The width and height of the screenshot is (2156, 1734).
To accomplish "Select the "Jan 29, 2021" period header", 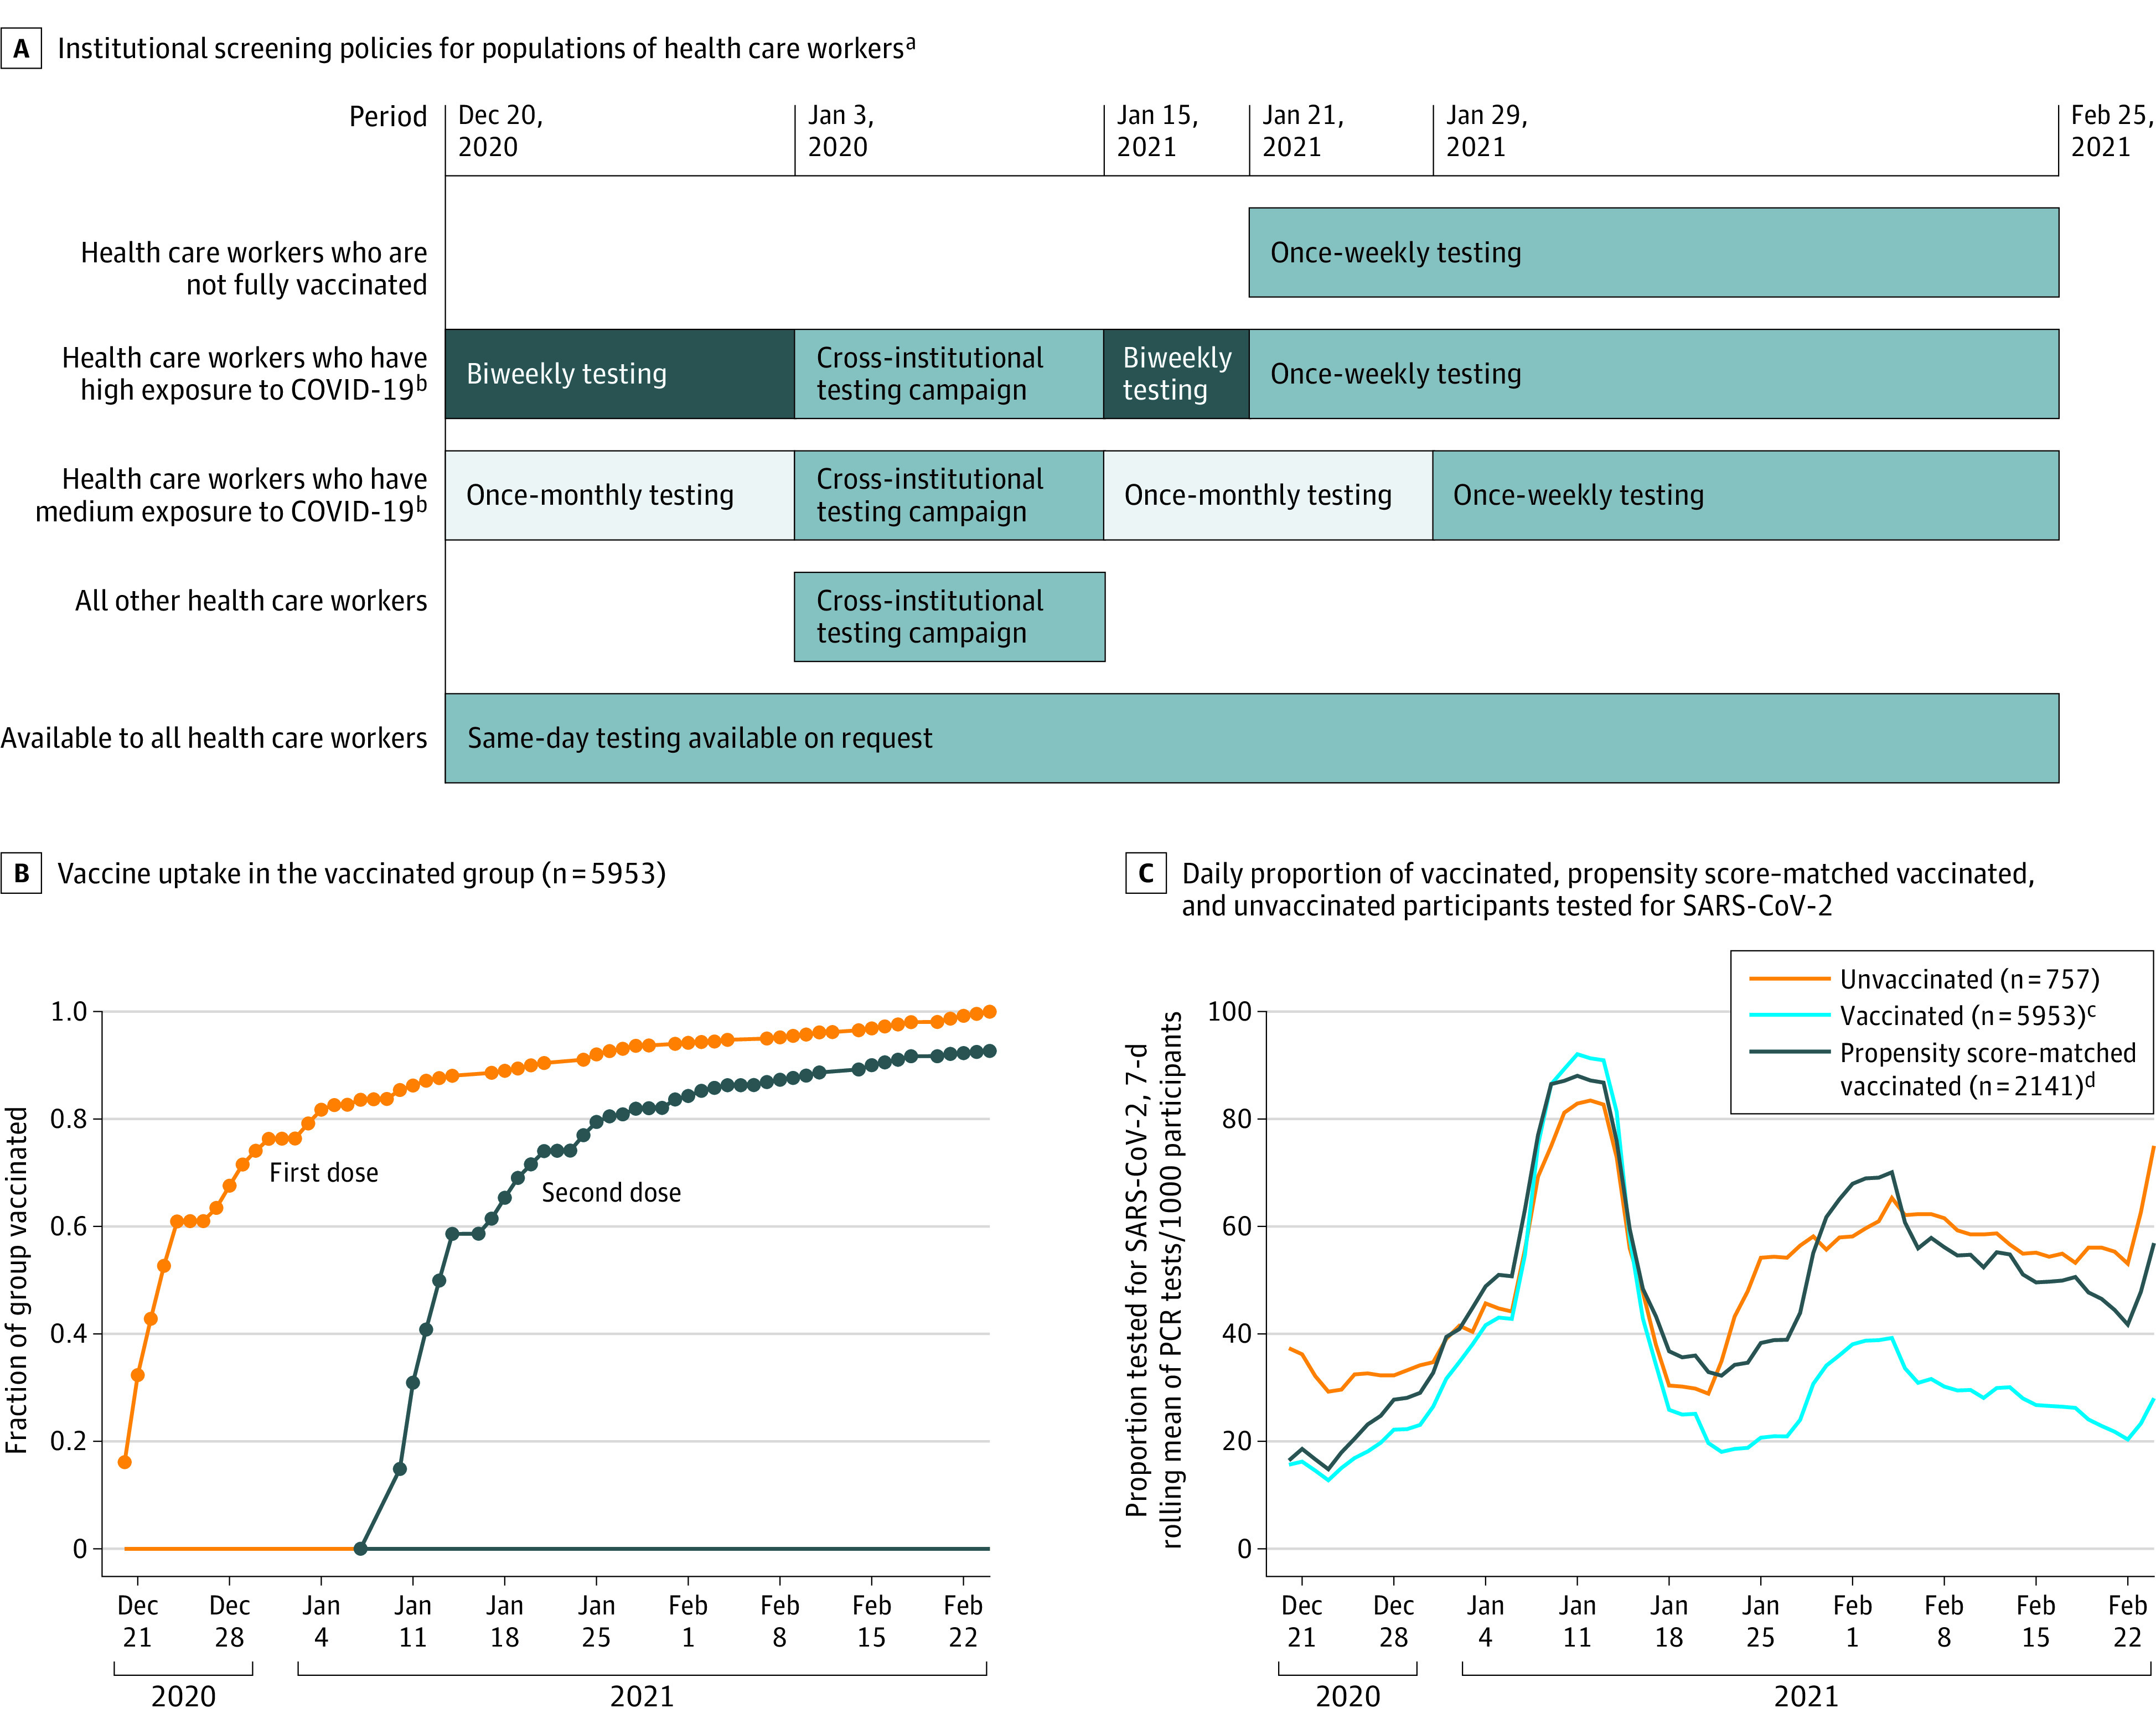I will (1487, 131).
